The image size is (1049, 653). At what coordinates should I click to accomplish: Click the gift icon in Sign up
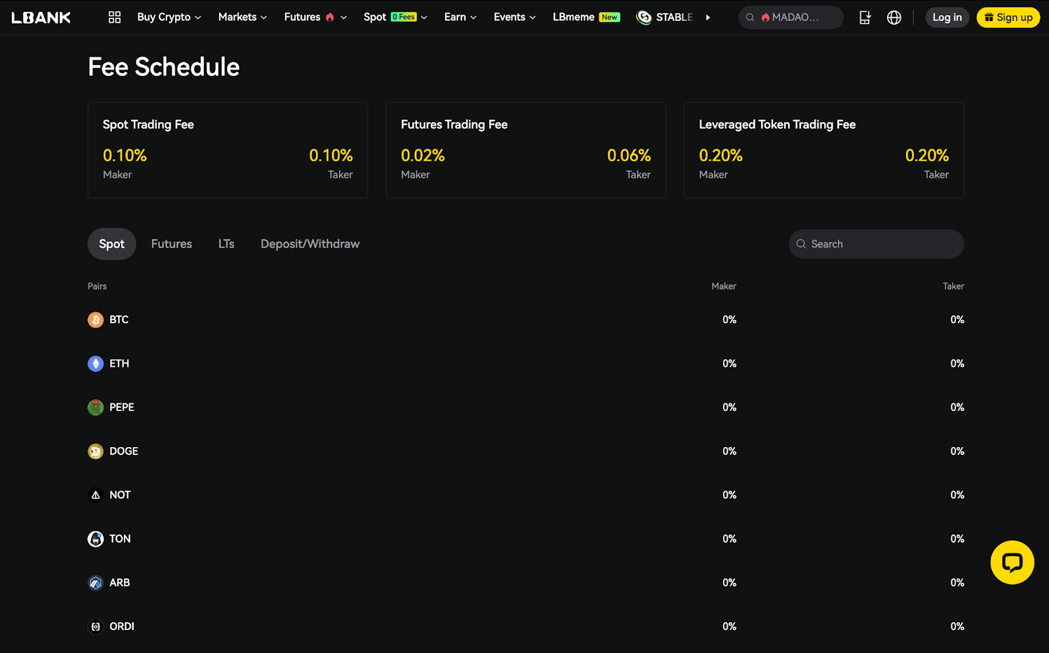coord(989,18)
